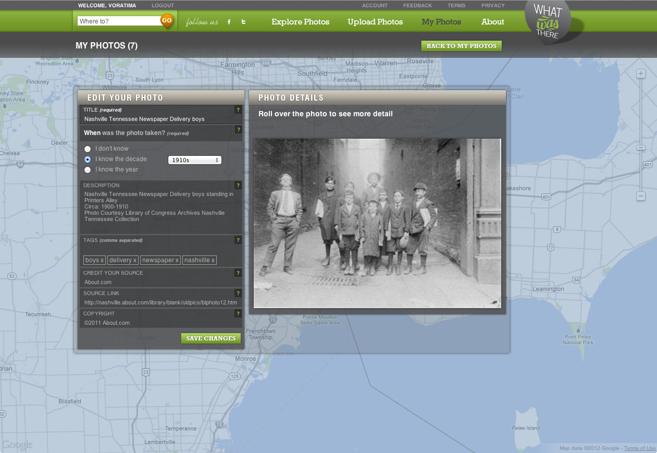Open the Facebook follow icon
The width and height of the screenshot is (657, 453).
(x=229, y=22)
